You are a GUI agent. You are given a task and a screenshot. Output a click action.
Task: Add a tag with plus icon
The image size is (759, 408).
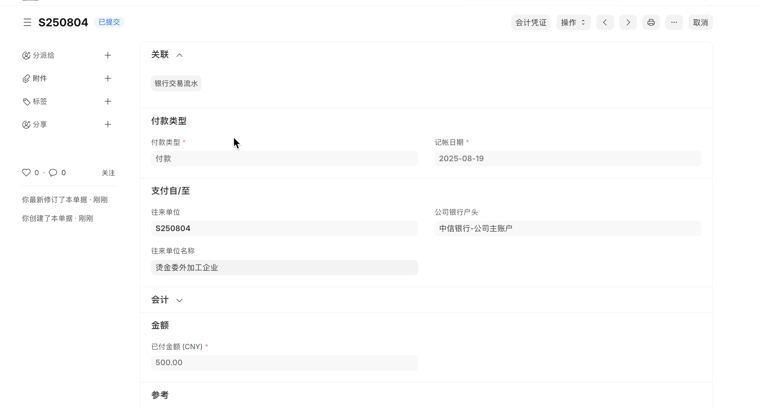[x=107, y=101]
